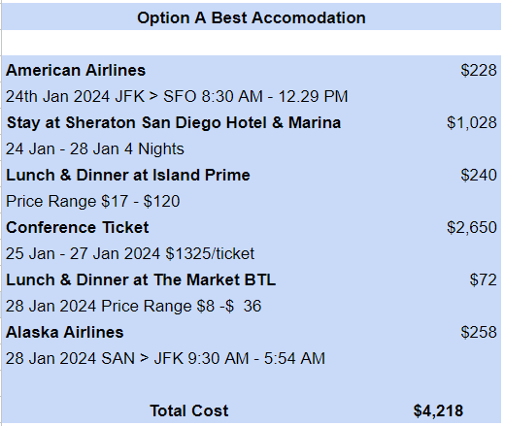Click the $1,028 hotel cost cell
Viewport: 505px width, 426px height.
pos(472,122)
